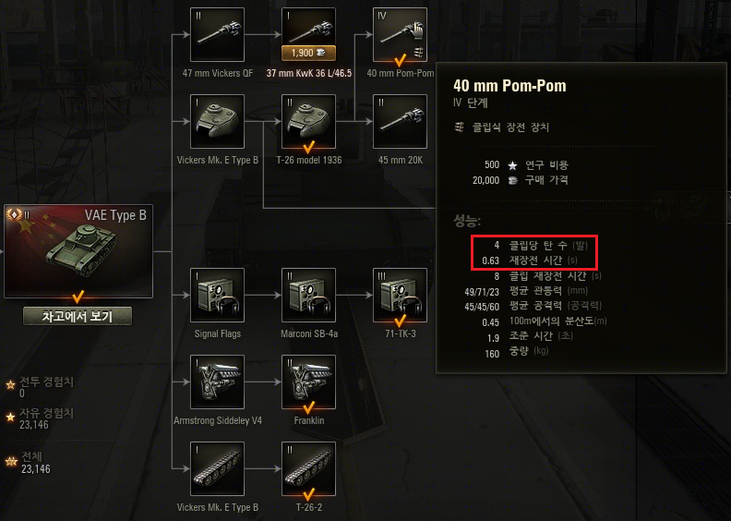Screen dimensions: 731x521
Task: Click the 차고에서 보기 button
Action: [78, 316]
